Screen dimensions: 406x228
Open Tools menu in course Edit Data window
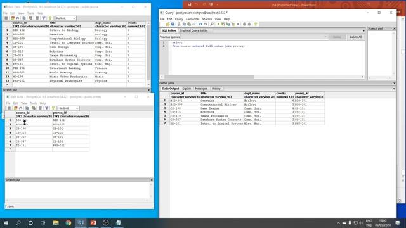coord(30,13)
